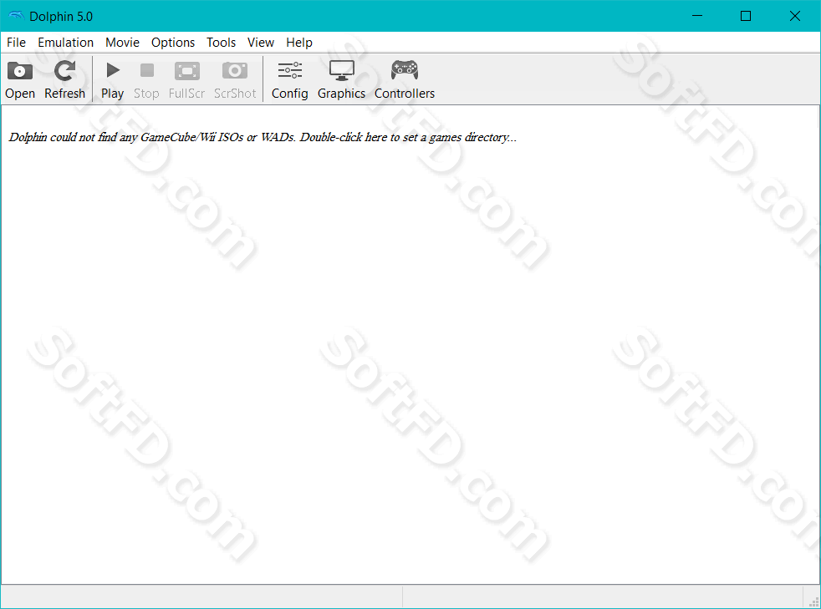This screenshot has width=821, height=609.
Task: Select the 'could not find any GameCube/Wii ISOs' message
Action: [x=263, y=137]
